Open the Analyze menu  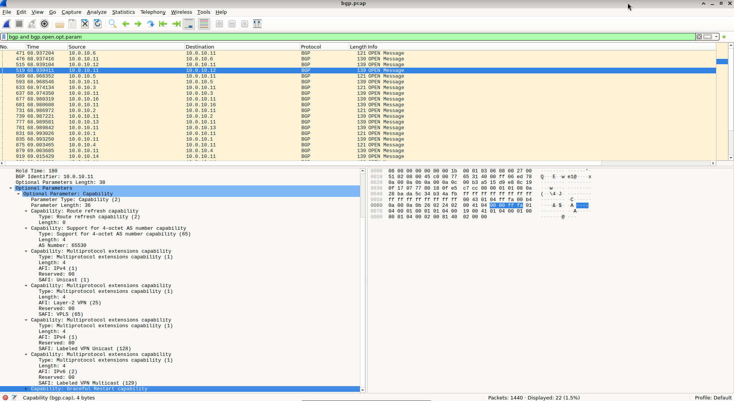click(96, 12)
